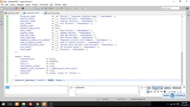The height and width of the screenshot is (107, 190).
Task: Click the Open Perspective icon
Action: [x=183, y=8]
